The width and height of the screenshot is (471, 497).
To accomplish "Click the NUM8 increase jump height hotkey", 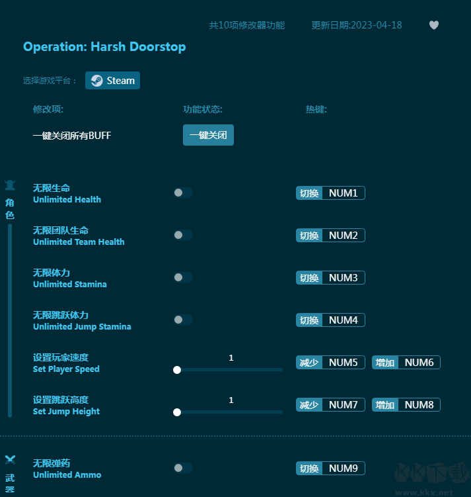I will (x=419, y=405).
